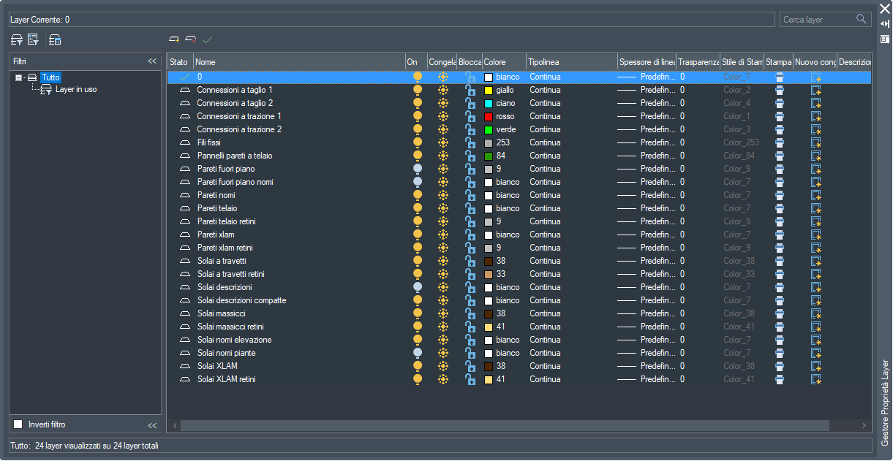This screenshot has height=461, width=893.
Task: Sort by the Tipolinea column header
Action: pos(572,62)
